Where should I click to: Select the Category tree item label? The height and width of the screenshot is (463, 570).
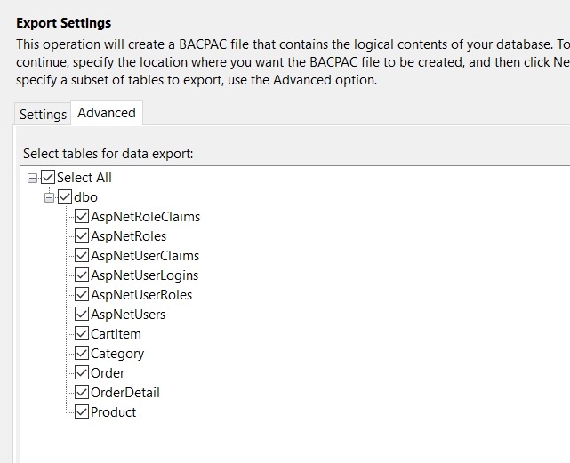pyautogui.click(x=117, y=354)
